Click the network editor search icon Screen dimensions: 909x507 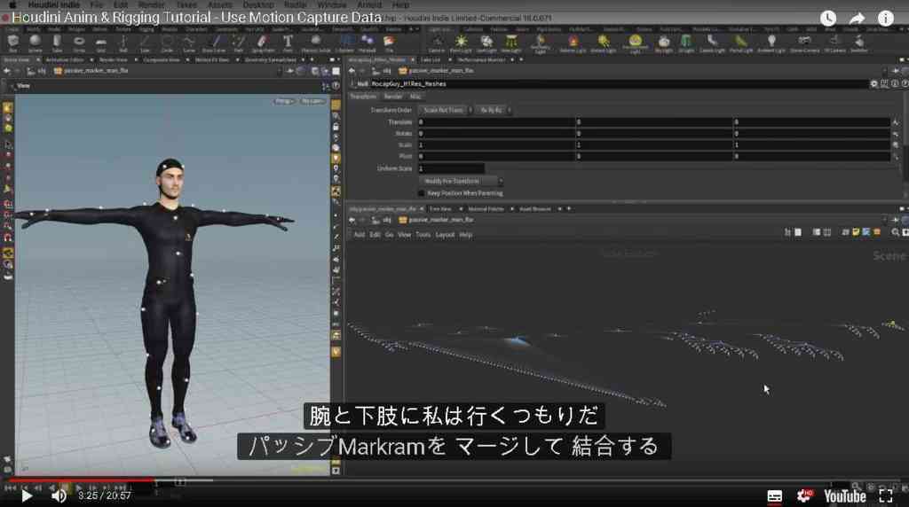[x=895, y=232]
